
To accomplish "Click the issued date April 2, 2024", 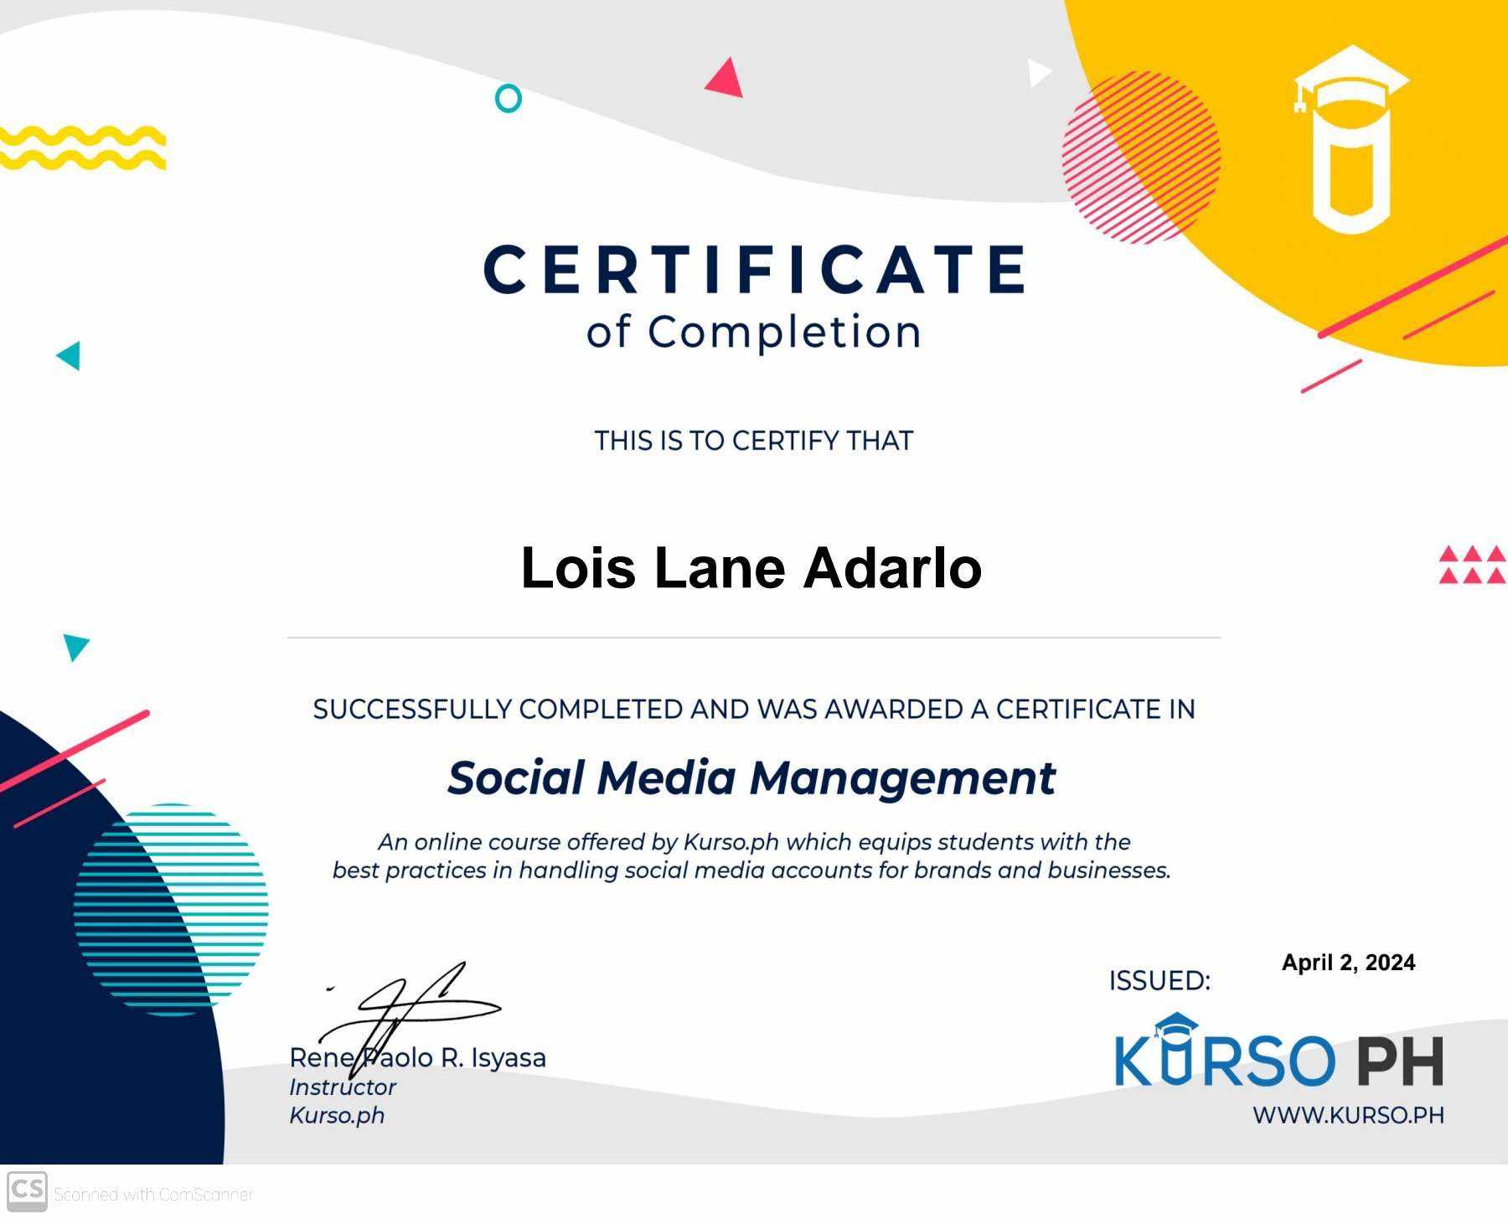I will click(x=1347, y=963).
